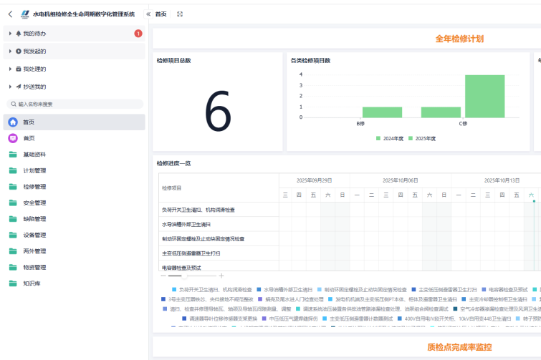Click the 全年检修计划 heading
The image size is (541, 360).
[459, 39]
